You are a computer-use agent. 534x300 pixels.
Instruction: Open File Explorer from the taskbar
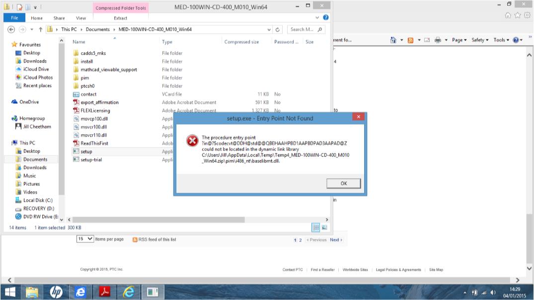coord(32,292)
